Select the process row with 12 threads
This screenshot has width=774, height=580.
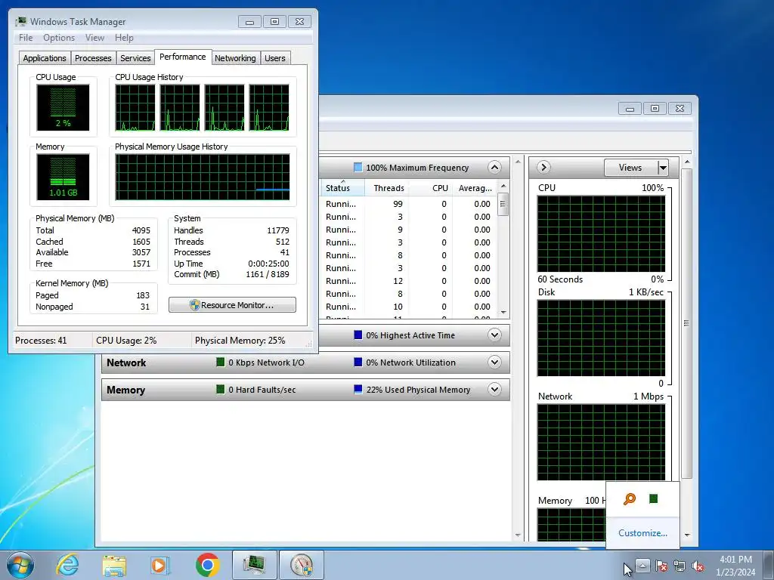[x=409, y=281]
